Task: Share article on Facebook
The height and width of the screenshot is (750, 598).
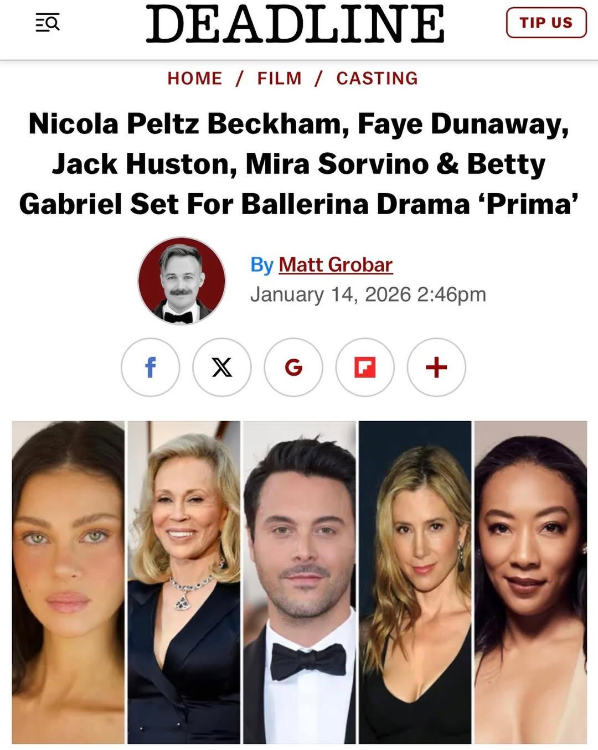Action: (150, 367)
